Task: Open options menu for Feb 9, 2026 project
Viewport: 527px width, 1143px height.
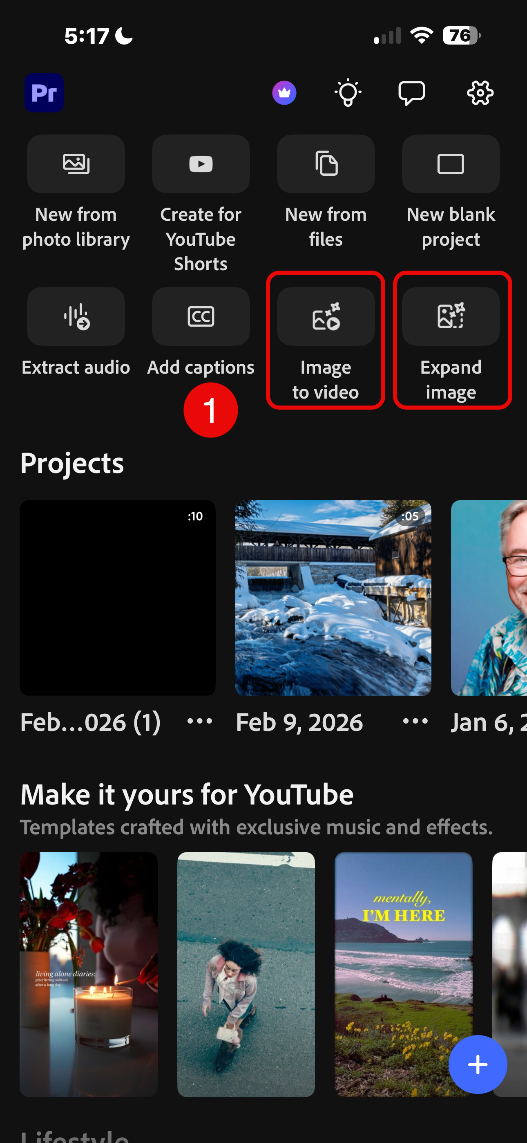Action: 415,721
